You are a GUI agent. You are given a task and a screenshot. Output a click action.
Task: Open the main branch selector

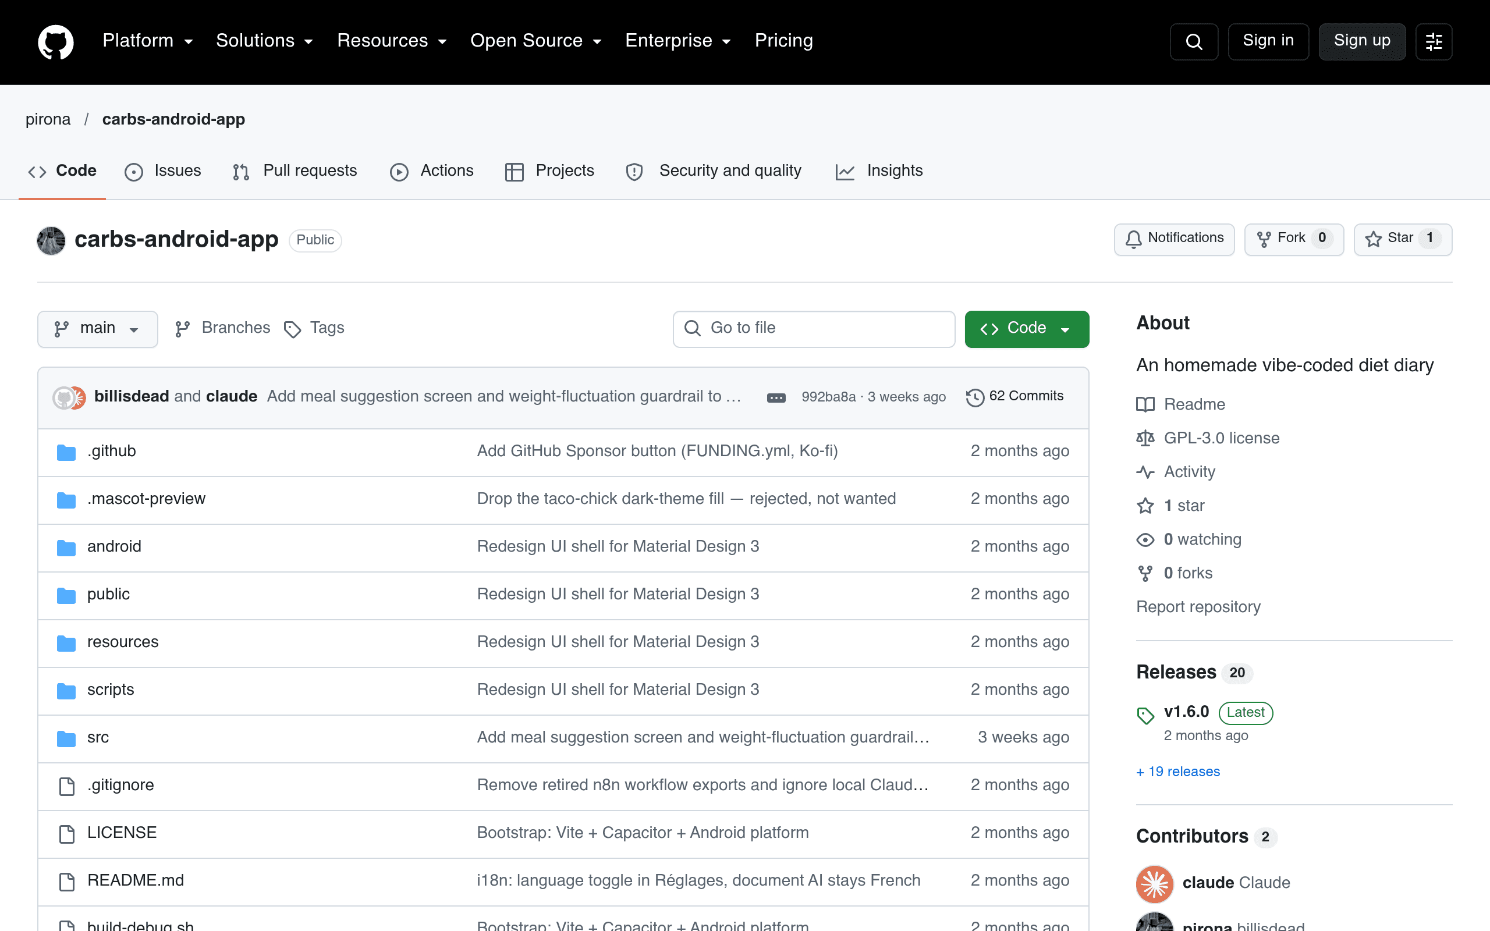(x=97, y=329)
